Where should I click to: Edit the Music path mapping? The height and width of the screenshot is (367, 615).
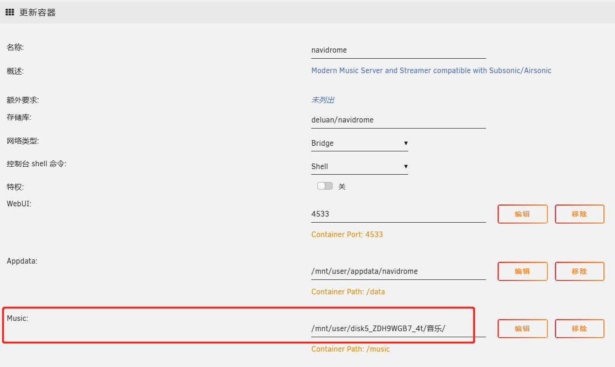pyautogui.click(x=522, y=329)
